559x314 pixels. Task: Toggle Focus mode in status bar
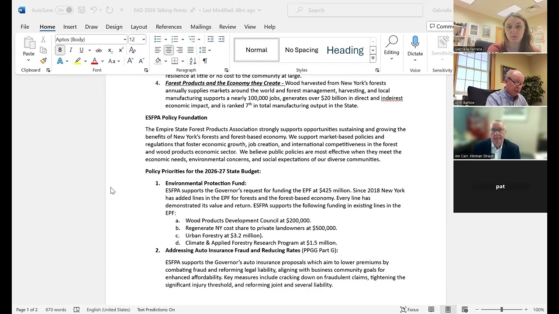click(410, 310)
